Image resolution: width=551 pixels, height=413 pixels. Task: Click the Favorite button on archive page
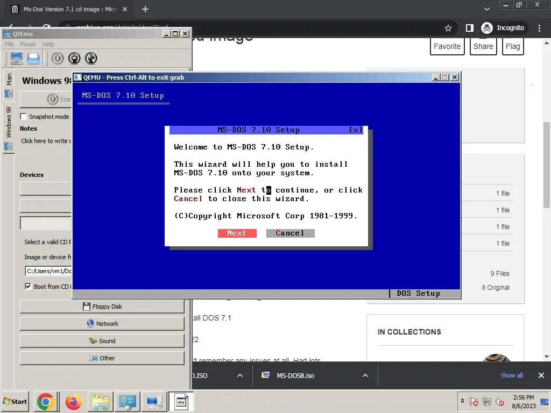point(447,46)
